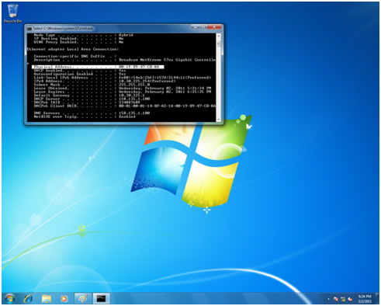The height and width of the screenshot is (306, 381).
Task: Click the Link-local IPv6 Address line
Action: click(x=123, y=78)
